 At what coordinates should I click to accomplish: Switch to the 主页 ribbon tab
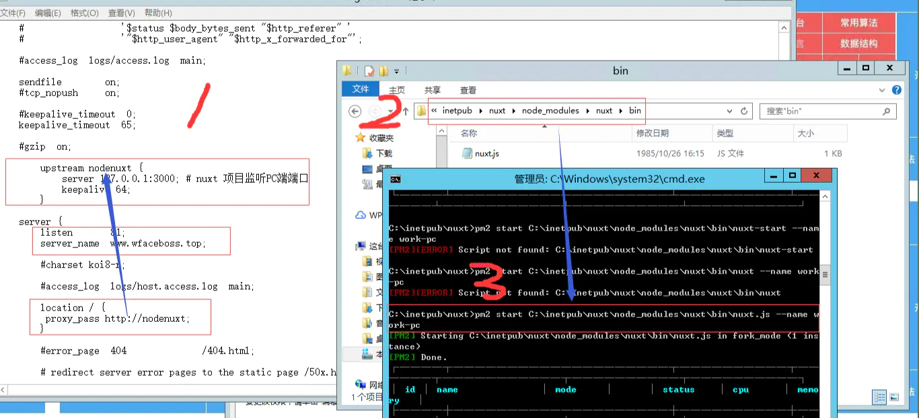click(x=397, y=90)
